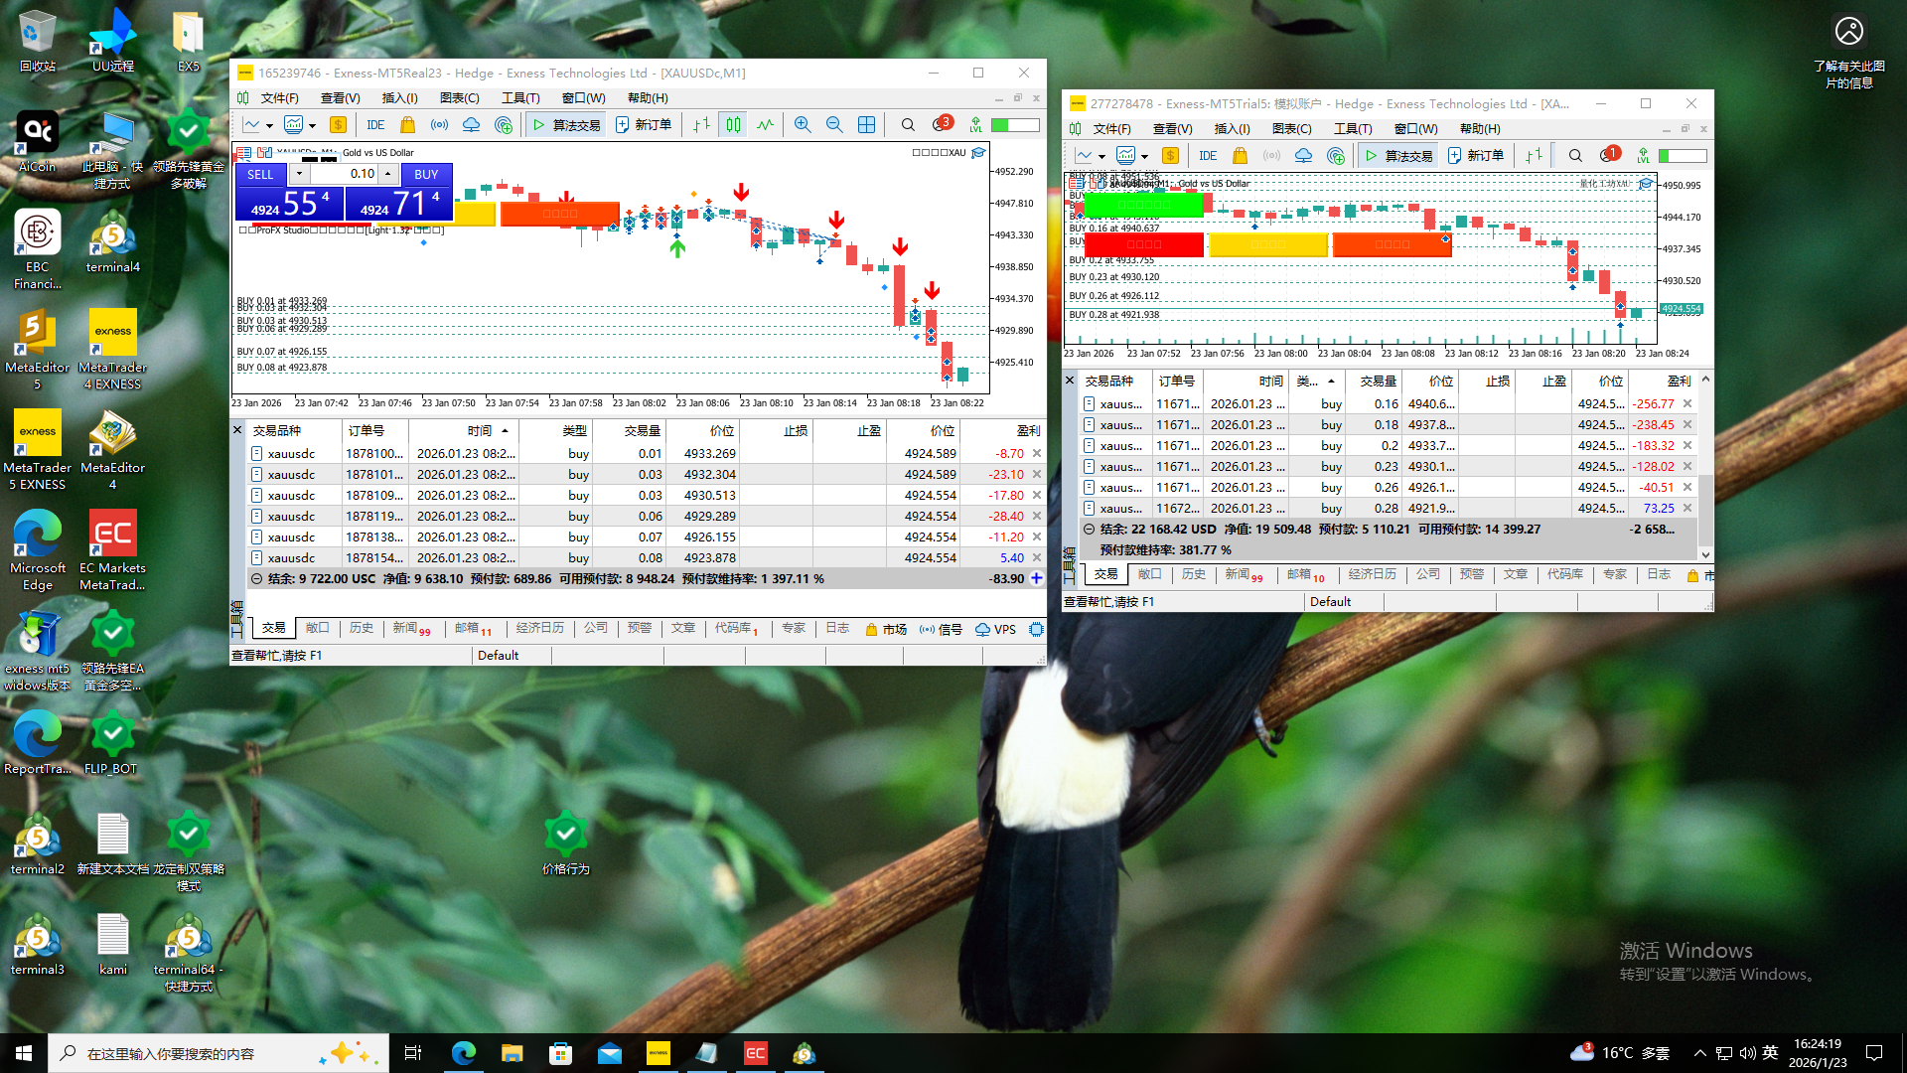This screenshot has height=1073, width=1907.
Task: Open IDE from left terminal toolbar
Action: [375, 125]
